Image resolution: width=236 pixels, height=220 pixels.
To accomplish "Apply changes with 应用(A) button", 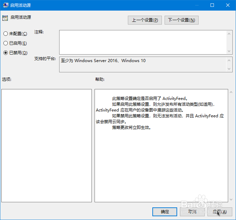I will tap(220, 212).
